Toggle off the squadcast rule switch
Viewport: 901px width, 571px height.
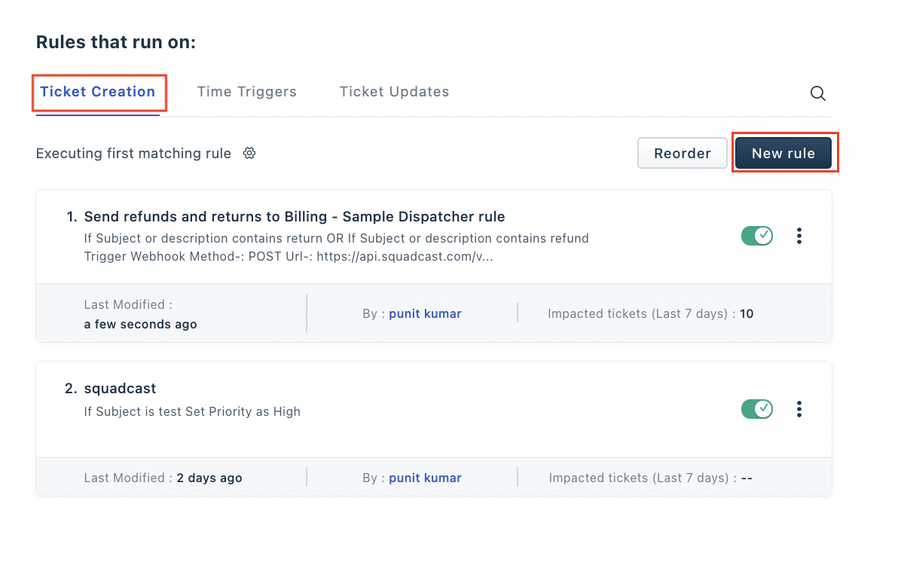click(757, 409)
